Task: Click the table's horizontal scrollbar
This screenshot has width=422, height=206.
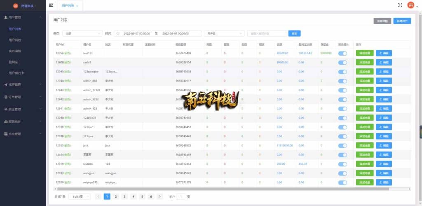Action: 223,189
